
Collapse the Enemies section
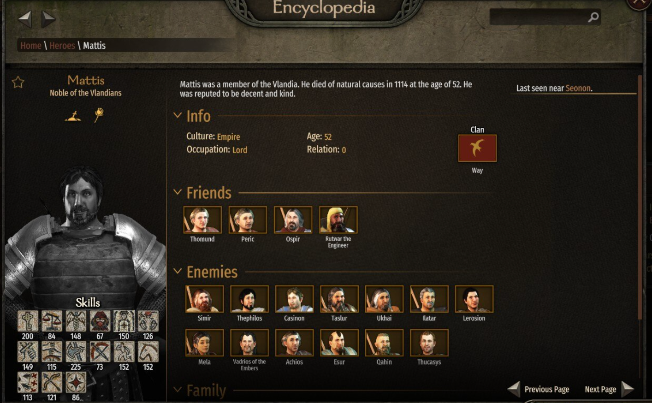click(x=178, y=271)
